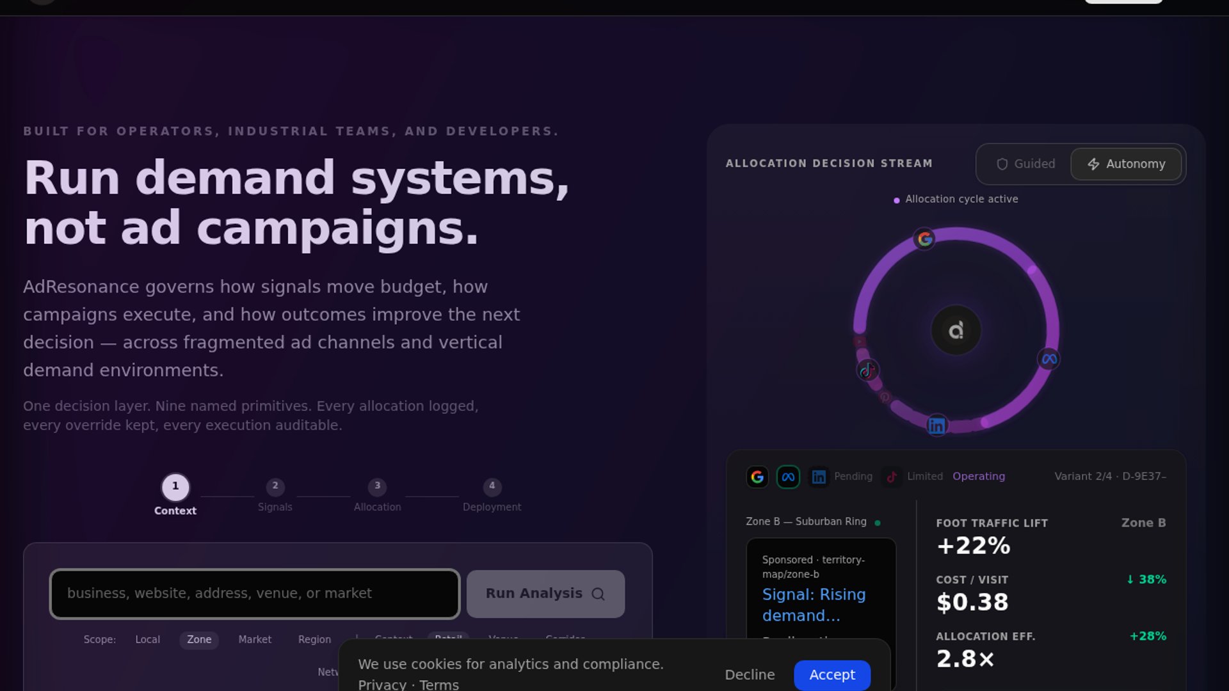Click the Google icon on the allocation ring
Viewport: 1229px width, 691px height.
coord(924,239)
